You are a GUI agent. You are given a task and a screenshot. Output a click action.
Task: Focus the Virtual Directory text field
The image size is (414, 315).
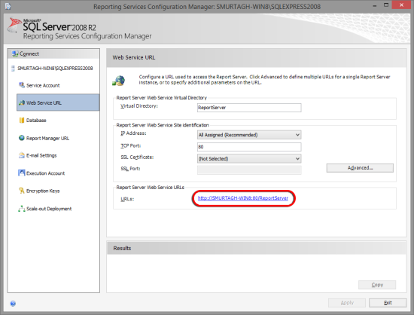pyautogui.click(x=249, y=108)
